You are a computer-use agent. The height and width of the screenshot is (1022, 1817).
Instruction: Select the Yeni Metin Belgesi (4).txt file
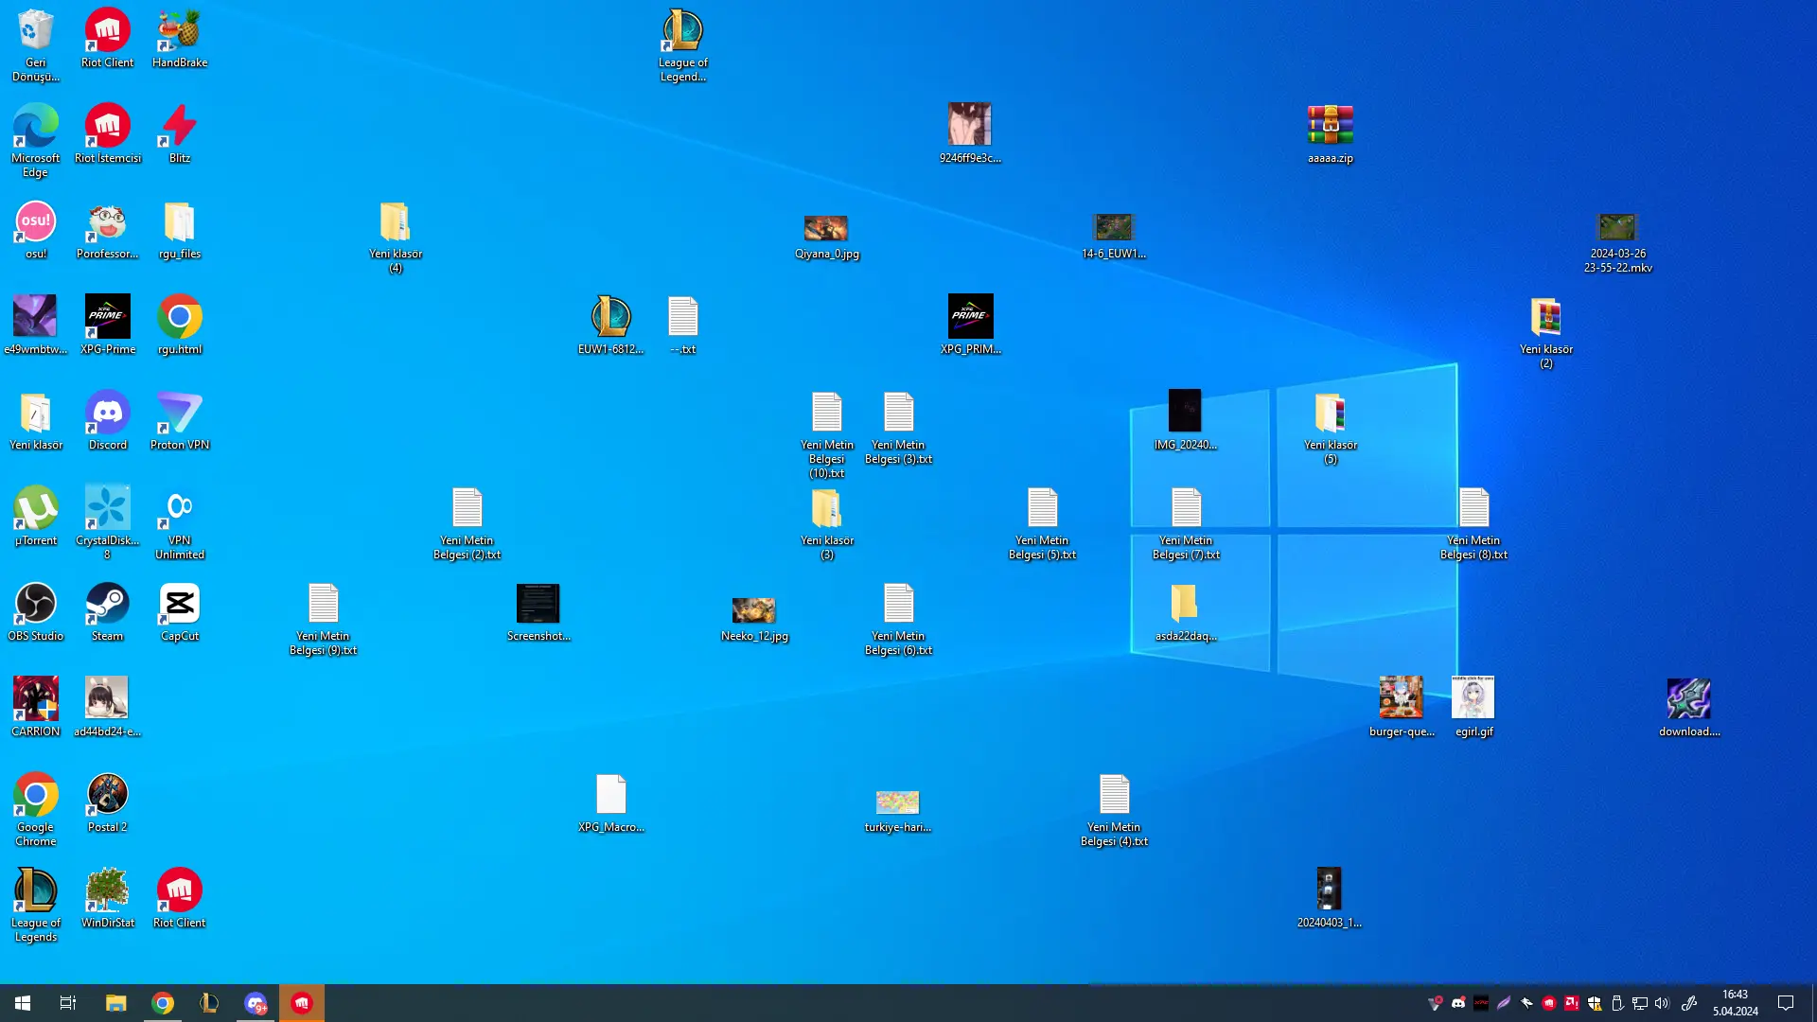click(x=1115, y=809)
